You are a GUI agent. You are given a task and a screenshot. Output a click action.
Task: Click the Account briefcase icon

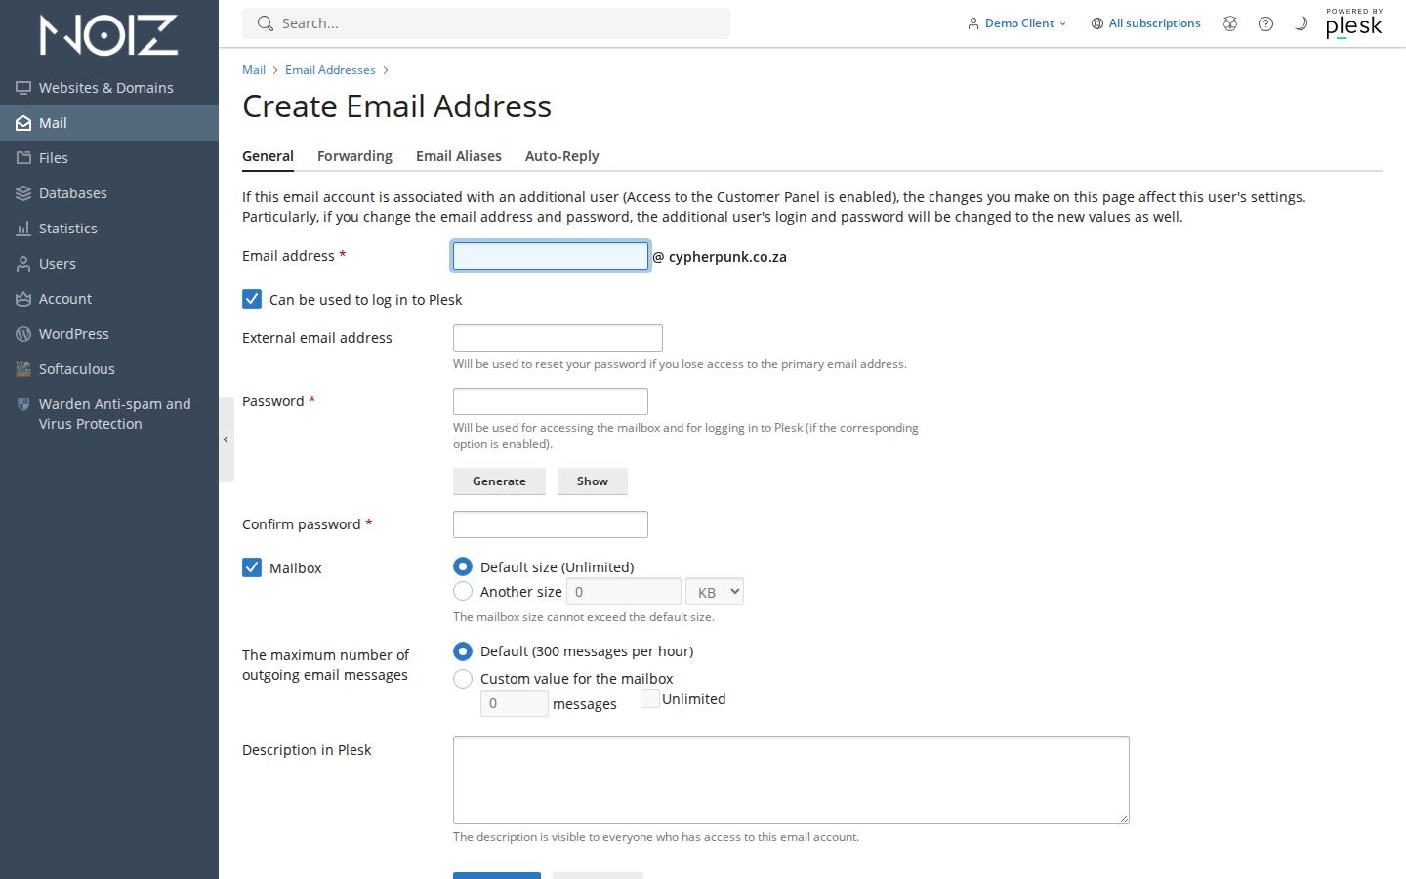coord(23,299)
